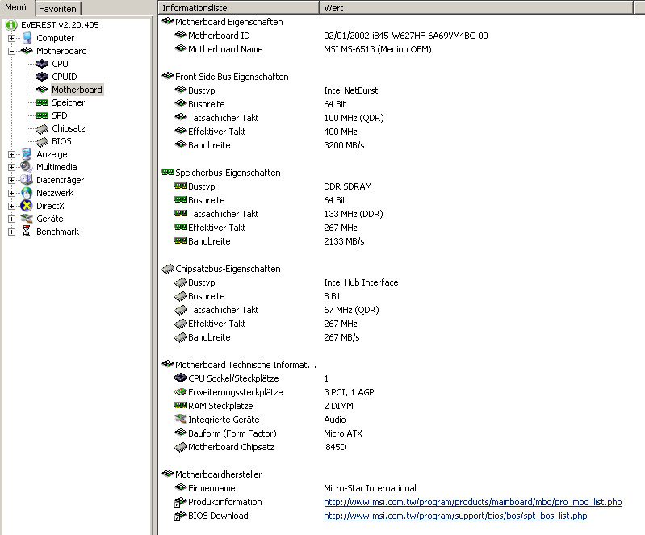Select the selected Motherboard subitem in tree

(77, 90)
